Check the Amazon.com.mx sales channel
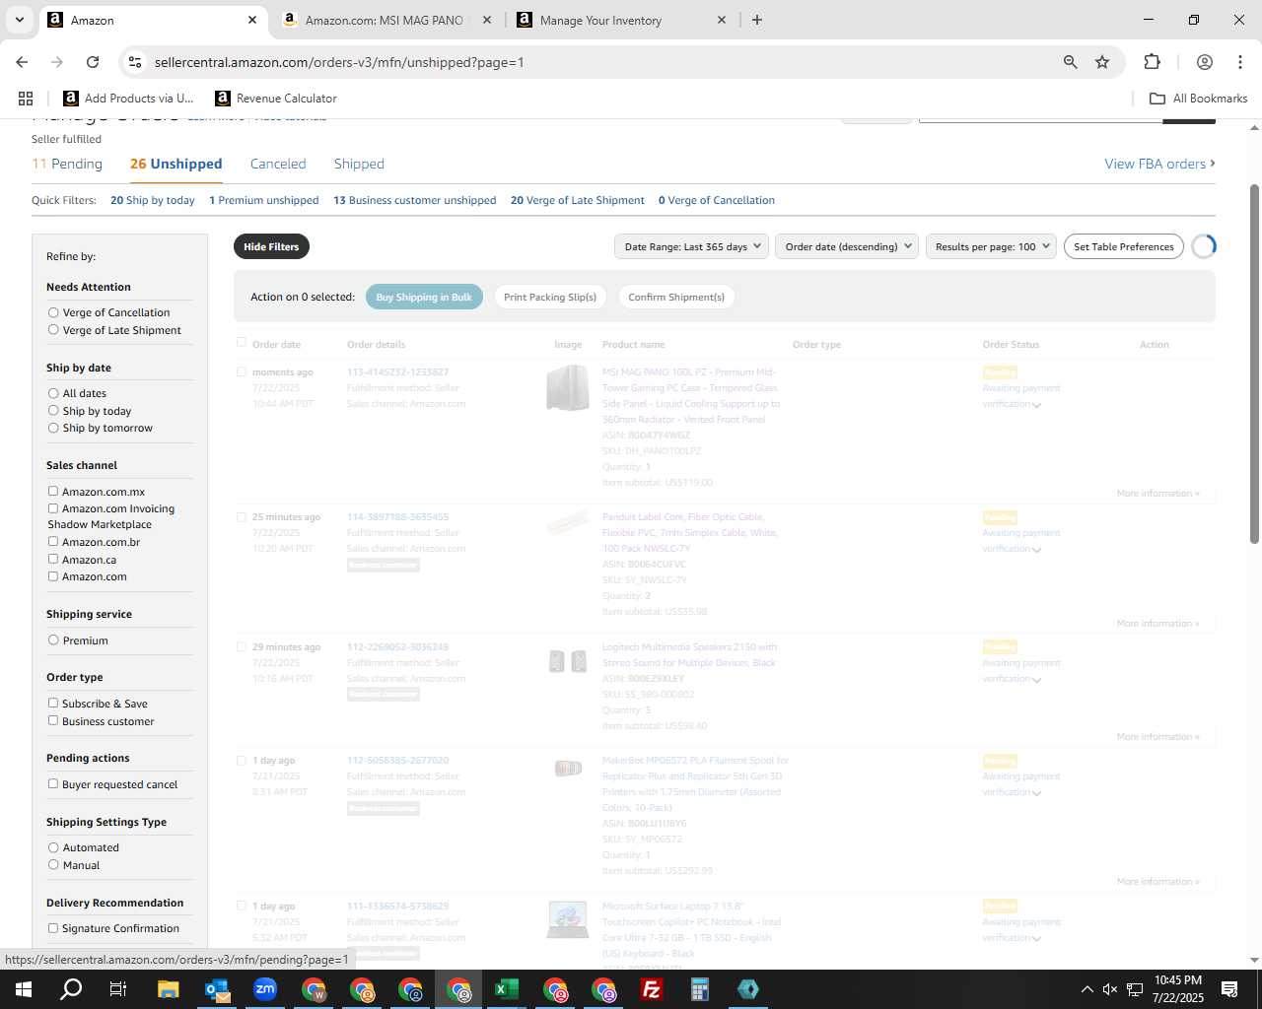Image resolution: width=1262 pixels, height=1009 pixels. (53, 491)
